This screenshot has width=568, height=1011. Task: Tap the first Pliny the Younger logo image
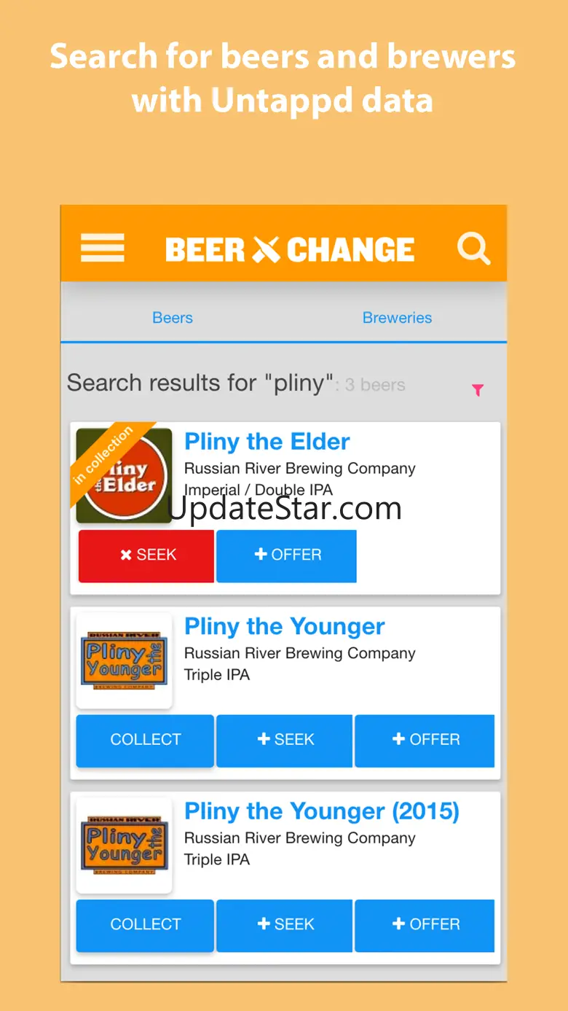tap(125, 660)
